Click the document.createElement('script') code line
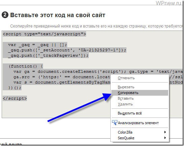The height and width of the screenshot is (146, 184). click(x=98, y=71)
